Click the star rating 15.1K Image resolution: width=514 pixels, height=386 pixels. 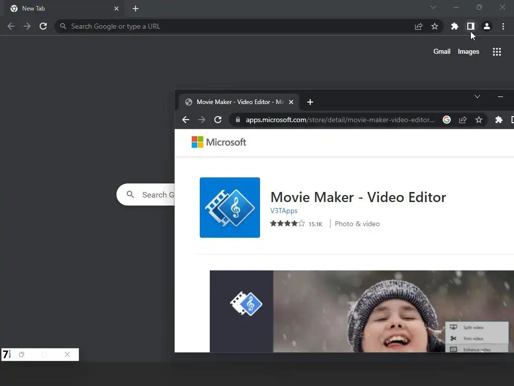click(296, 224)
